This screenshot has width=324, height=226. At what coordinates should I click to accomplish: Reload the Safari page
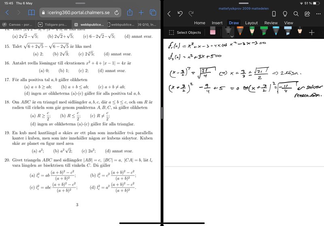pos(116,13)
